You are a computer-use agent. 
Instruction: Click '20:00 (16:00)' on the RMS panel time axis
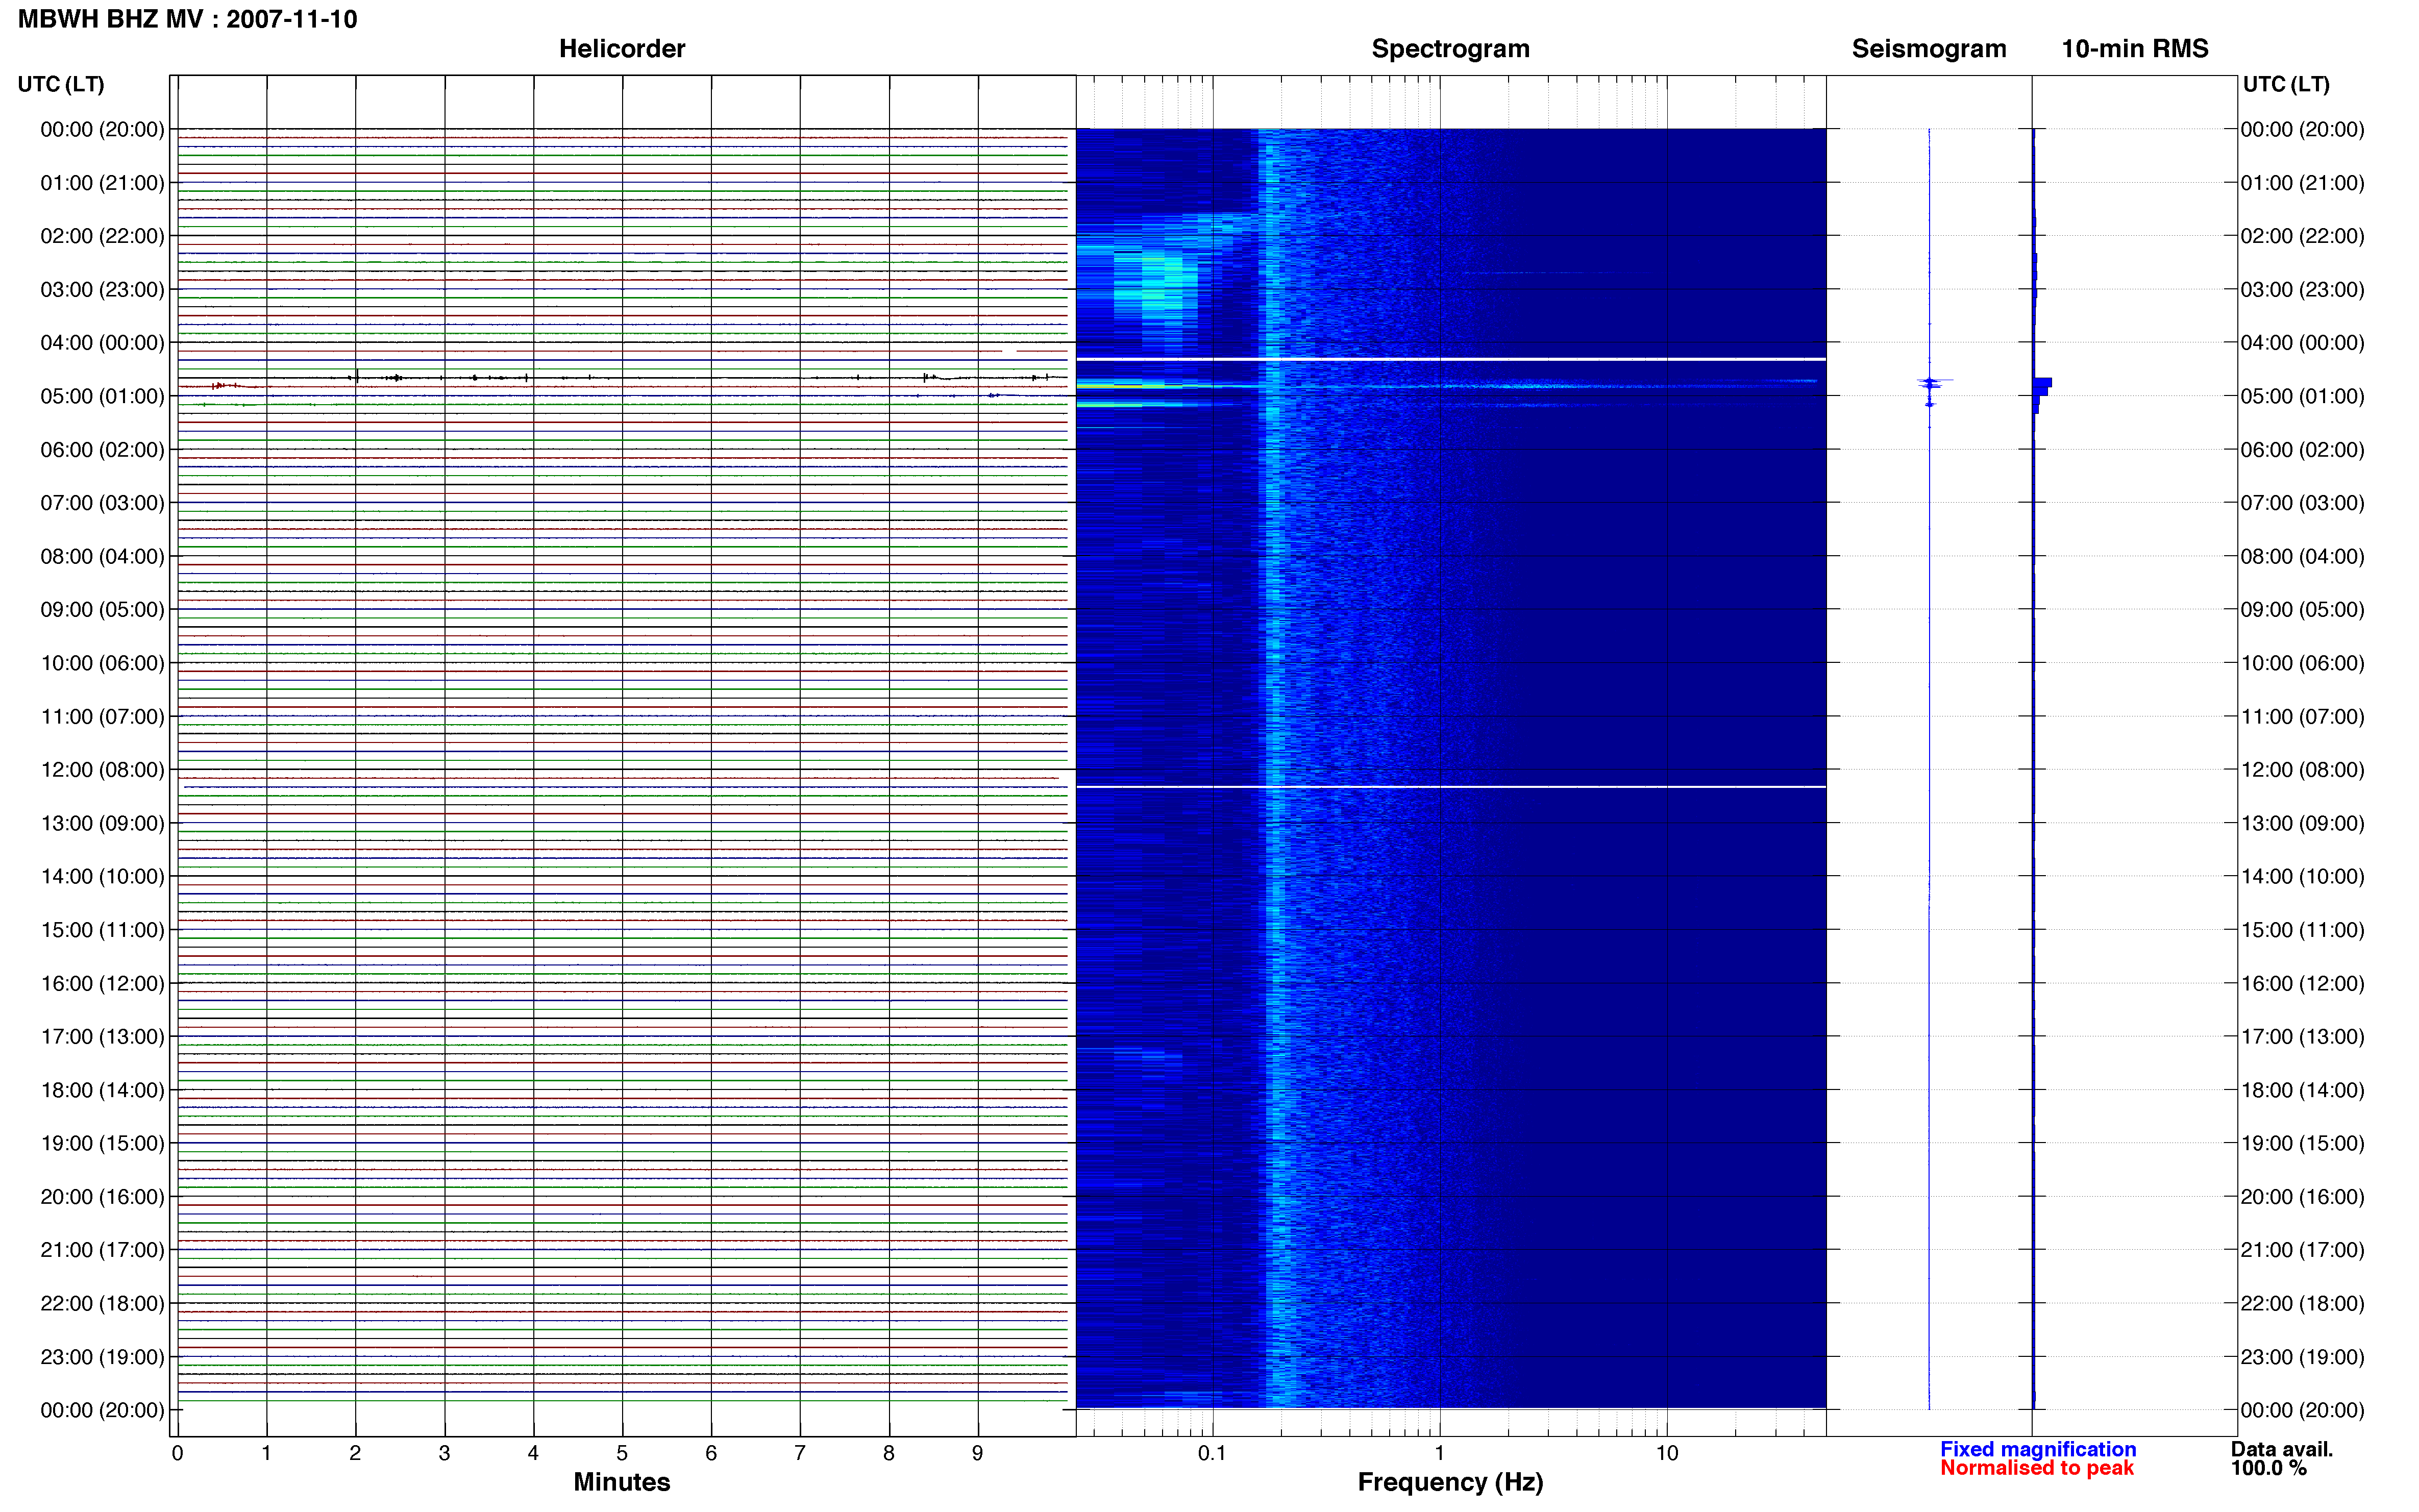pyautogui.click(x=2302, y=1197)
